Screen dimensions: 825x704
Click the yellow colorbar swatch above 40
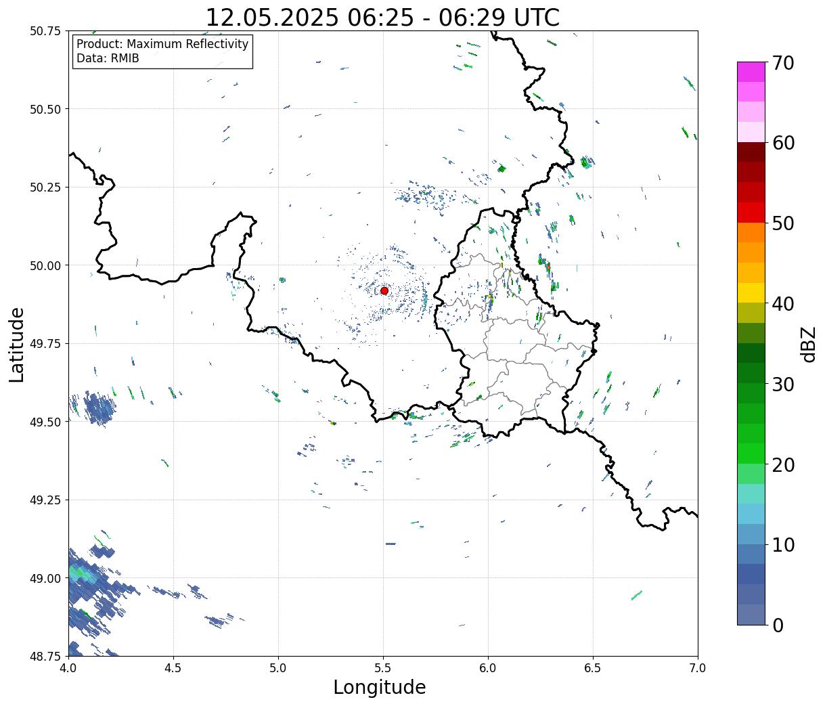(751, 293)
